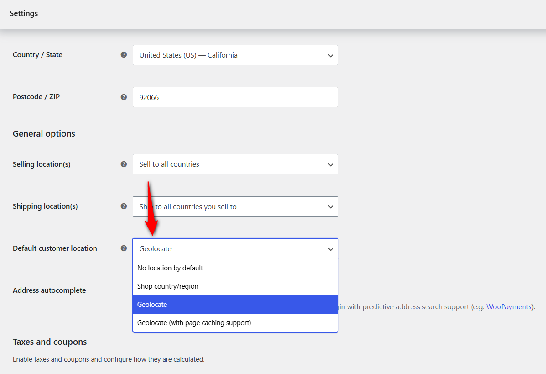This screenshot has height=374, width=546.
Task: Open the Selling location(s) dropdown
Action: (235, 164)
